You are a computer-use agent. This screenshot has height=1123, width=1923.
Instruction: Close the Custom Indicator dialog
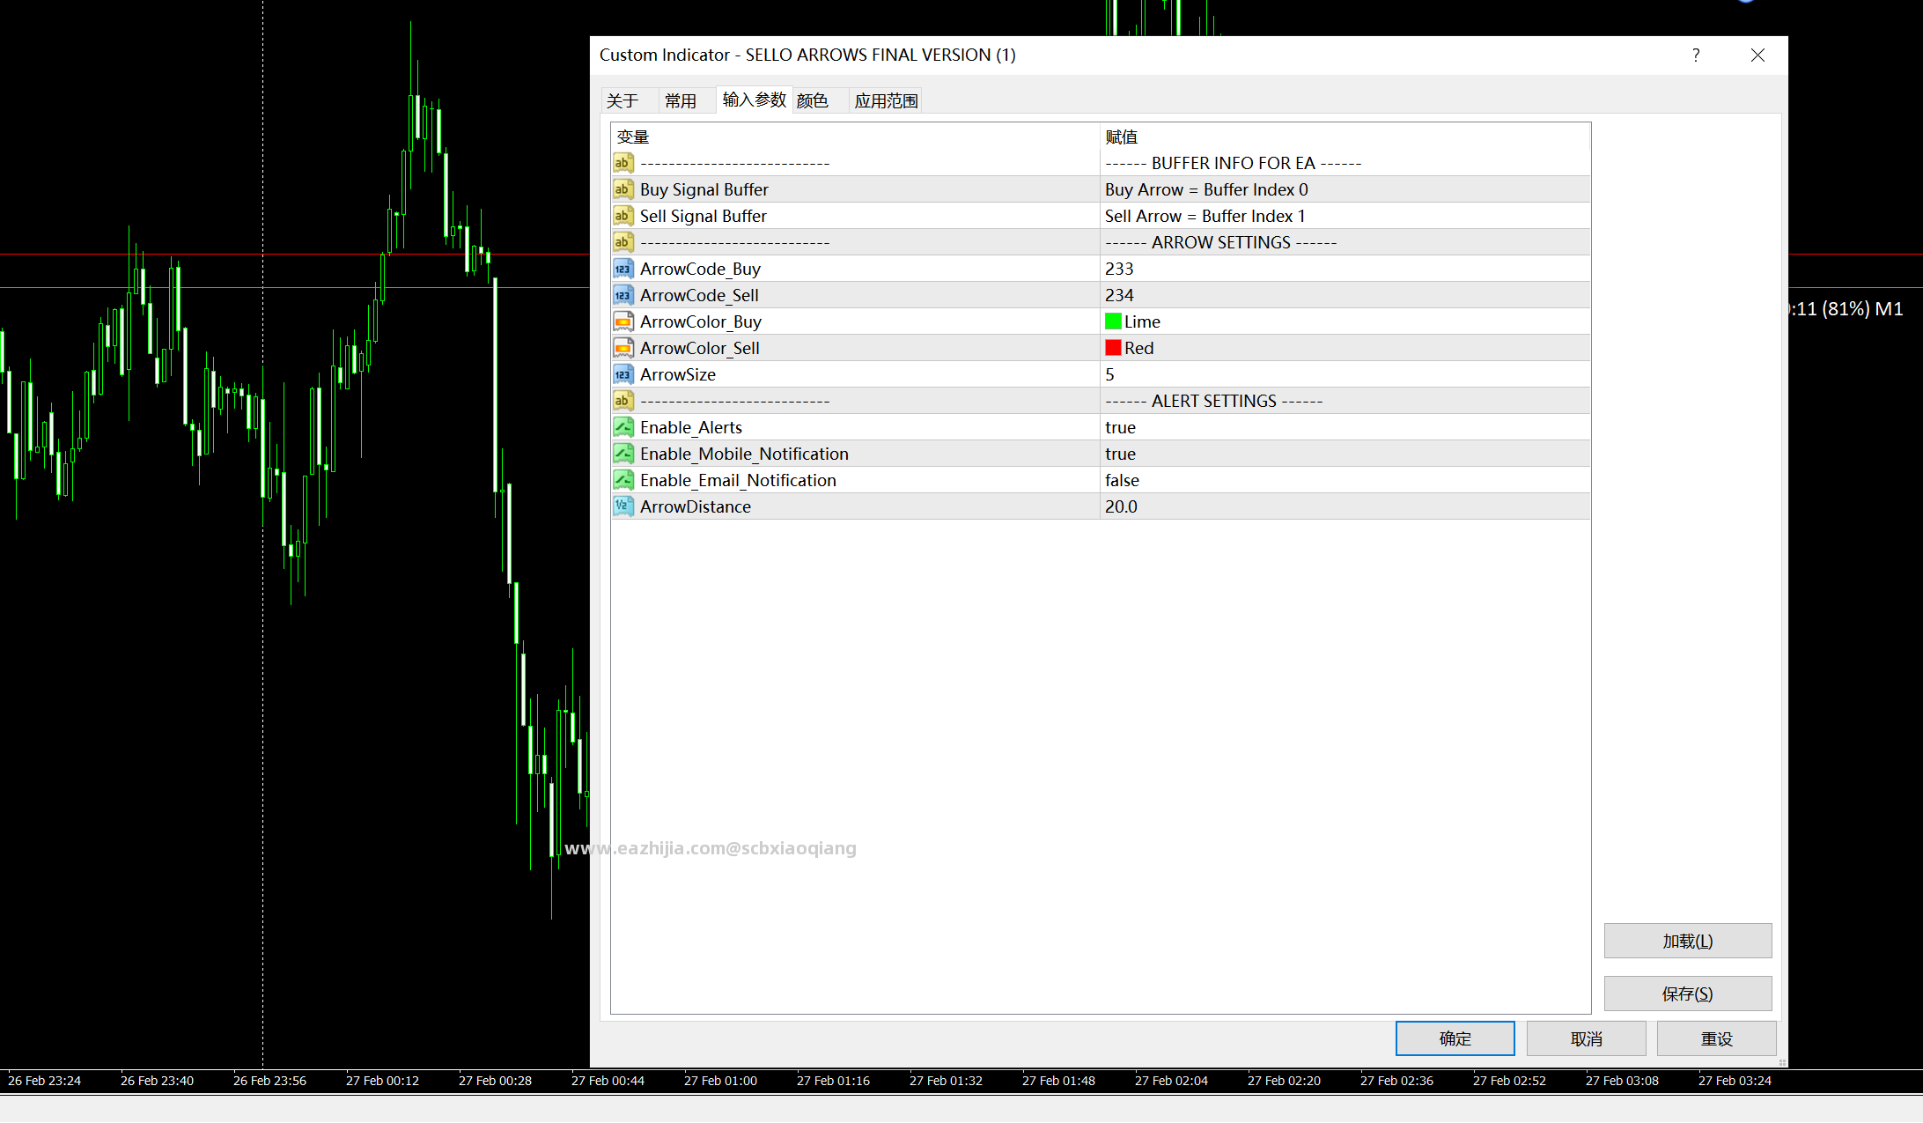pos(1757,55)
